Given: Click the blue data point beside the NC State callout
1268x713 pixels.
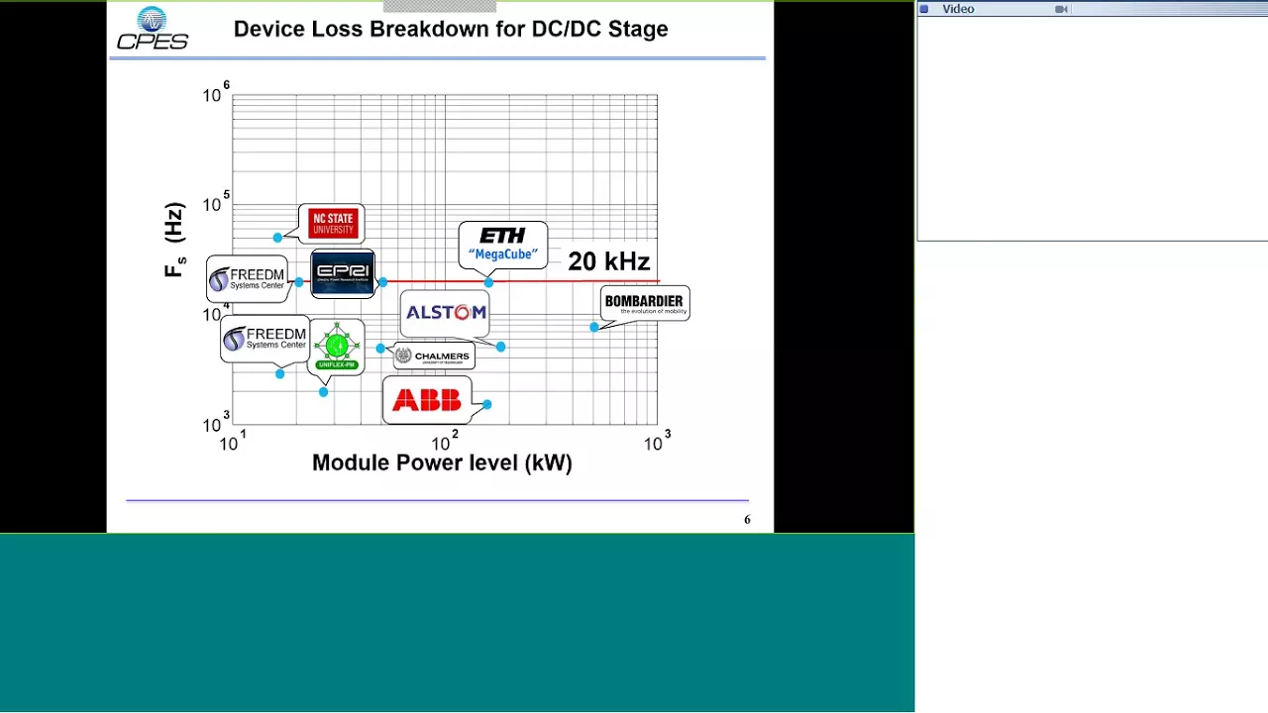Looking at the screenshot, I should tap(277, 237).
